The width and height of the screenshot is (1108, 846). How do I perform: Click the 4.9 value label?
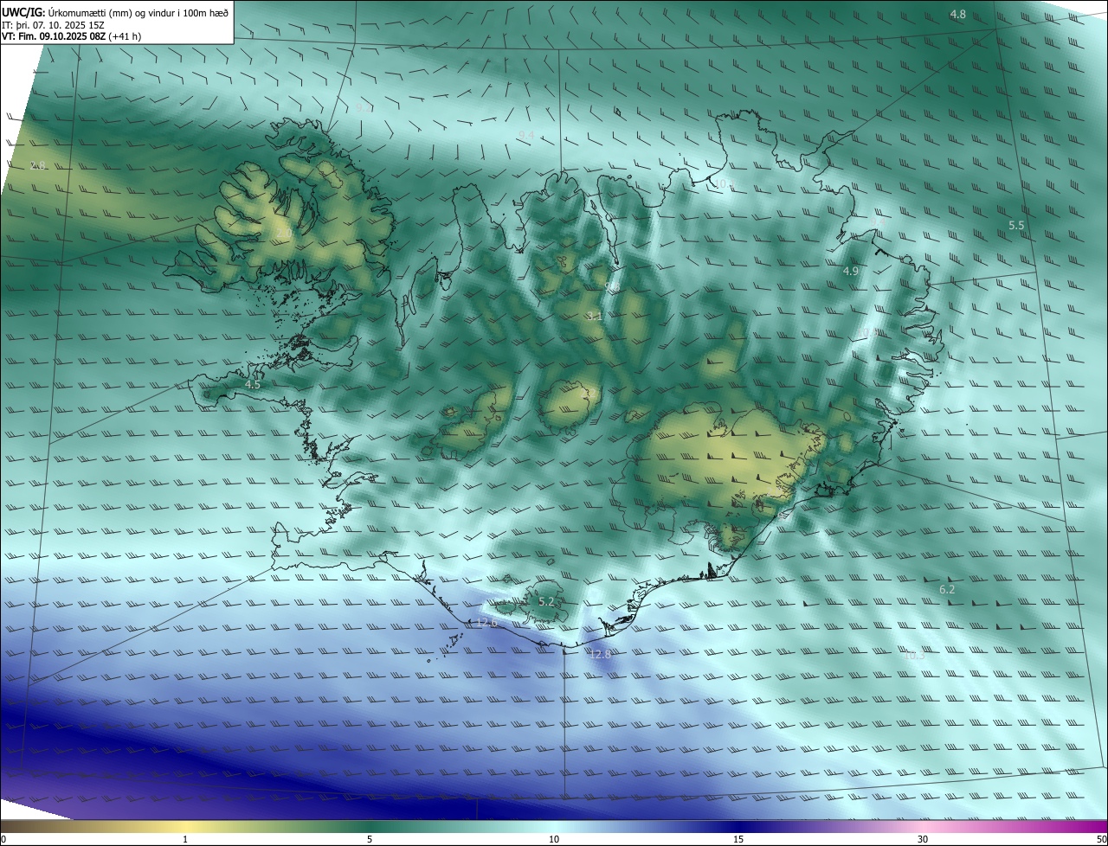pyautogui.click(x=851, y=272)
